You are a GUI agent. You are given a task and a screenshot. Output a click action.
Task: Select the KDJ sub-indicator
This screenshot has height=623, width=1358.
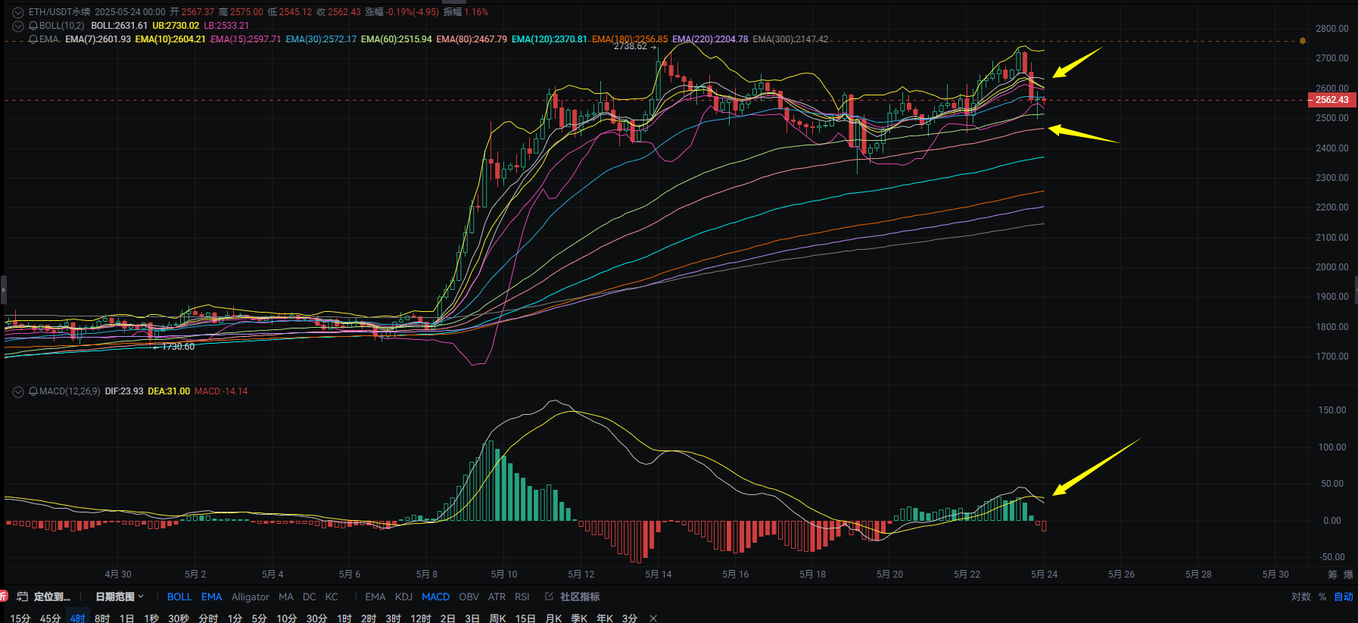point(404,597)
